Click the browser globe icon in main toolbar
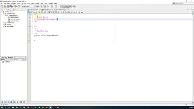This screenshot has height=109, width=194. tap(38, 6)
